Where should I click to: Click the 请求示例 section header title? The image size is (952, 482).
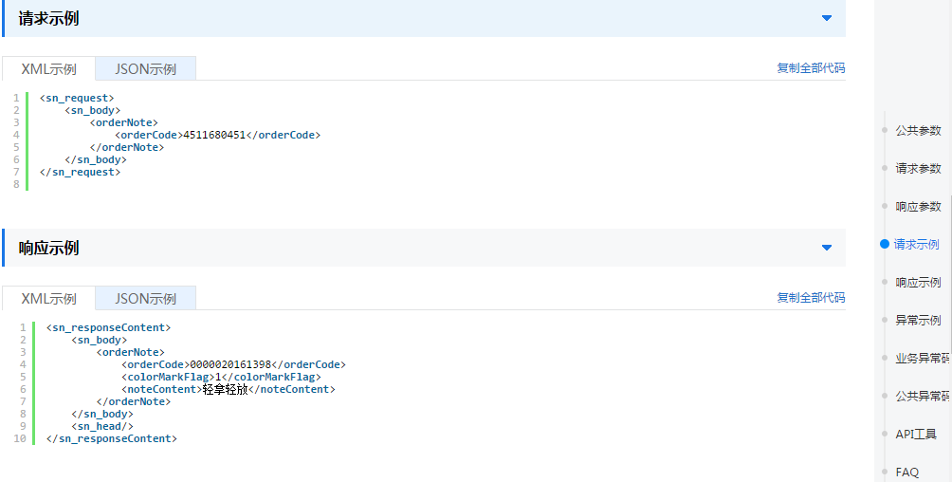pyautogui.click(x=48, y=19)
